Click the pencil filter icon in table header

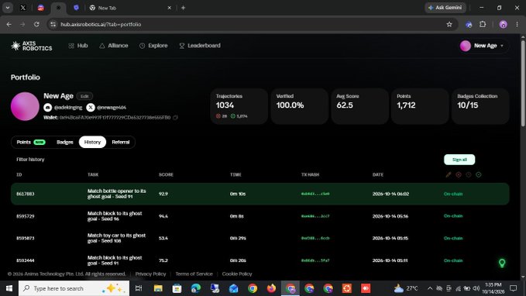point(449,174)
